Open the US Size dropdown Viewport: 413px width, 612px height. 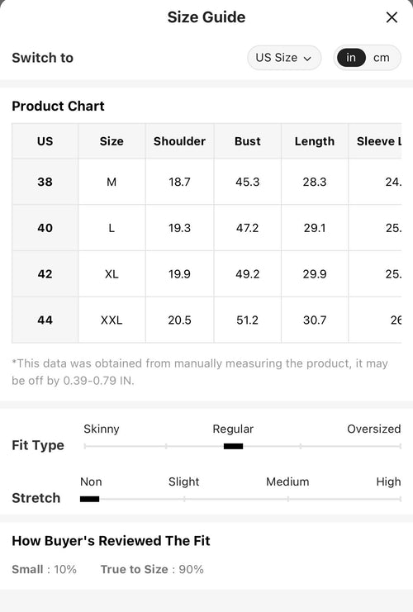tap(284, 58)
